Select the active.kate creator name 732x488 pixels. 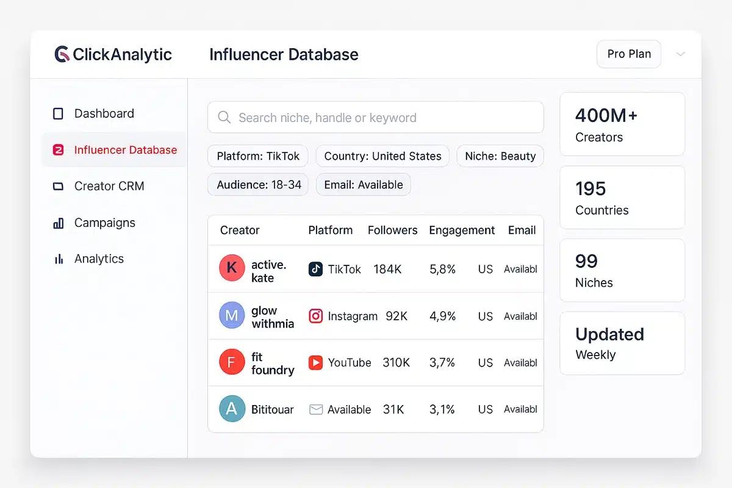pyautogui.click(x=268, y=271)
